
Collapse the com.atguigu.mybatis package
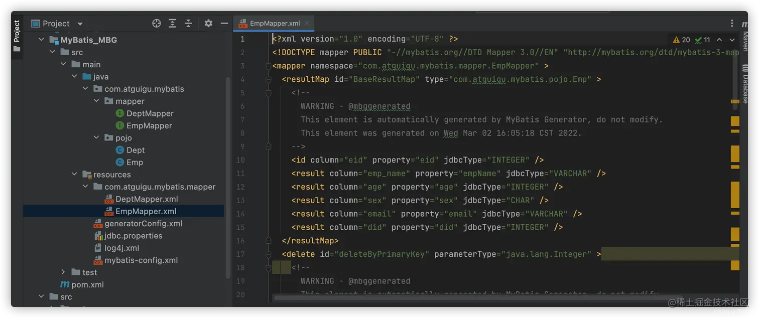point(85,89)
